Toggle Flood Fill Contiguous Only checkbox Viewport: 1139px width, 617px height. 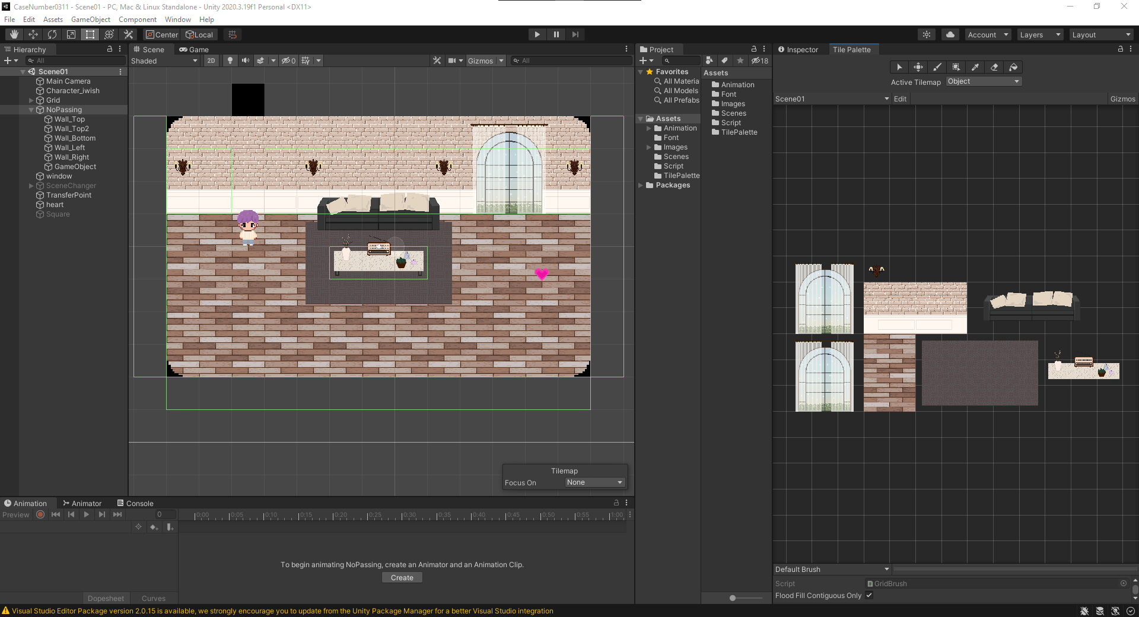tap(869, 596)
